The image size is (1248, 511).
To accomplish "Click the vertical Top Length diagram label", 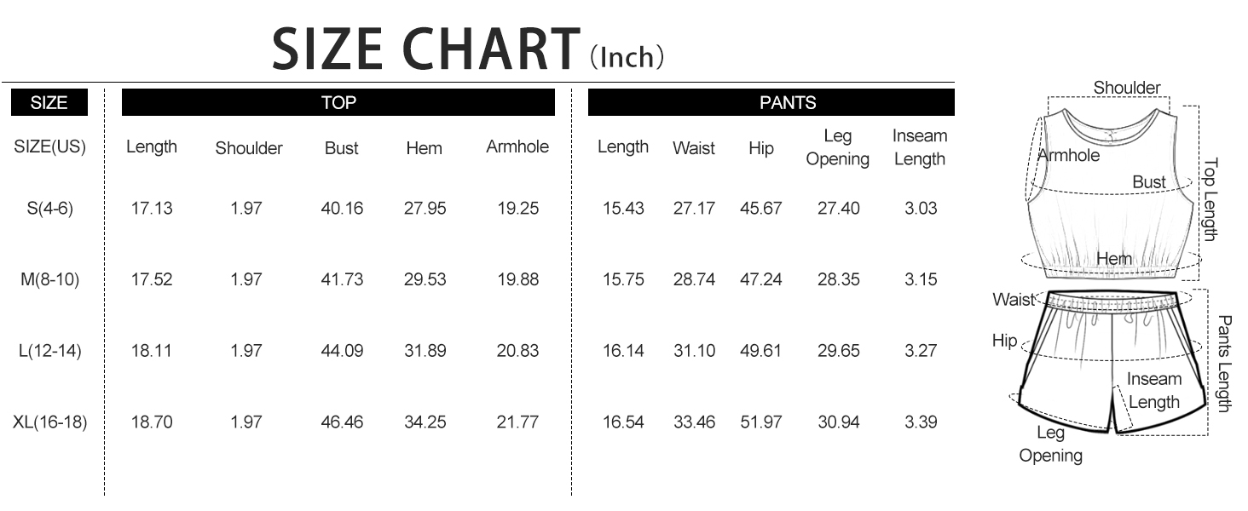I will pos(1211,199).
